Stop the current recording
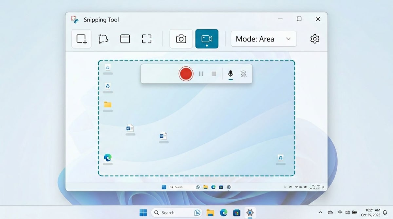 tap(214, 74)
